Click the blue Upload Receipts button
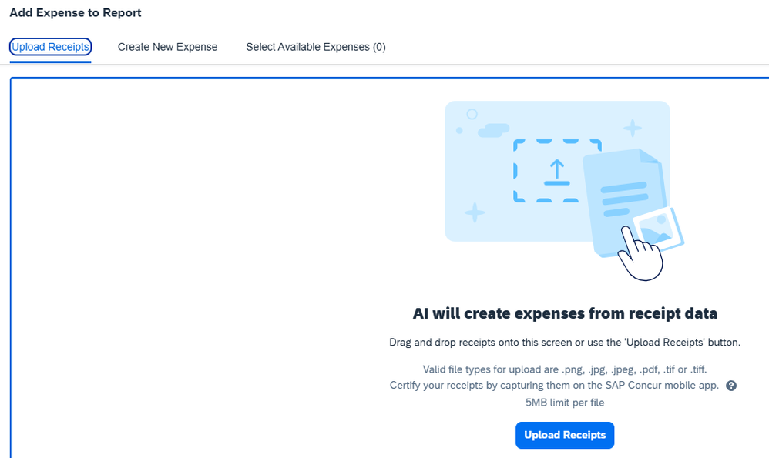The width and height of the screenshot is (769, 458). point(565,435)
